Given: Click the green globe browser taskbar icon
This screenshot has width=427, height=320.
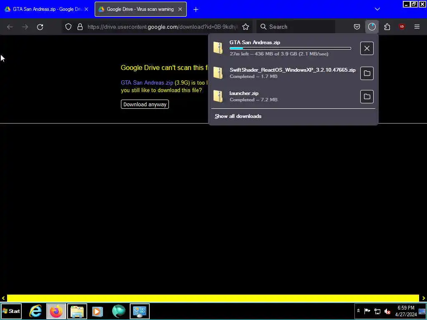Looking at the screenshot, I should click(118, 311).
